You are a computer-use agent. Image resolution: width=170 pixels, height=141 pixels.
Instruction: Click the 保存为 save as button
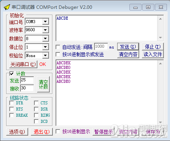(x=153, y=132)
